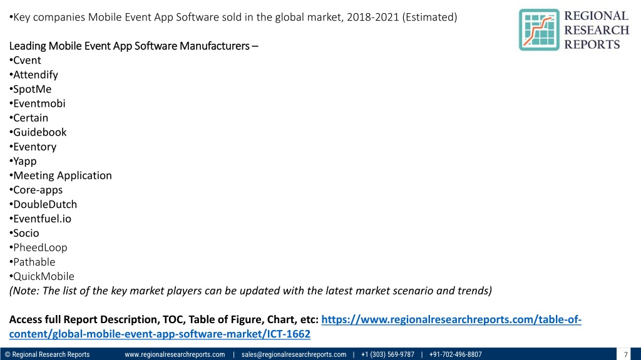This screenshot has width=641, height=360.
Task: Click the Key companies Mobile Event App line
Action: (x=233, y=17)
